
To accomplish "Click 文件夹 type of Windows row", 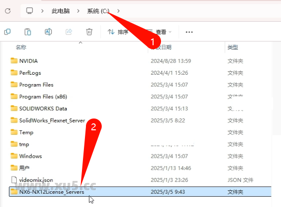I will tap(235, 156).
